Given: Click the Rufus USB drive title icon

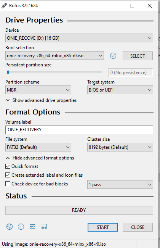Looking at the screenshot, I should tap(4, 6).
